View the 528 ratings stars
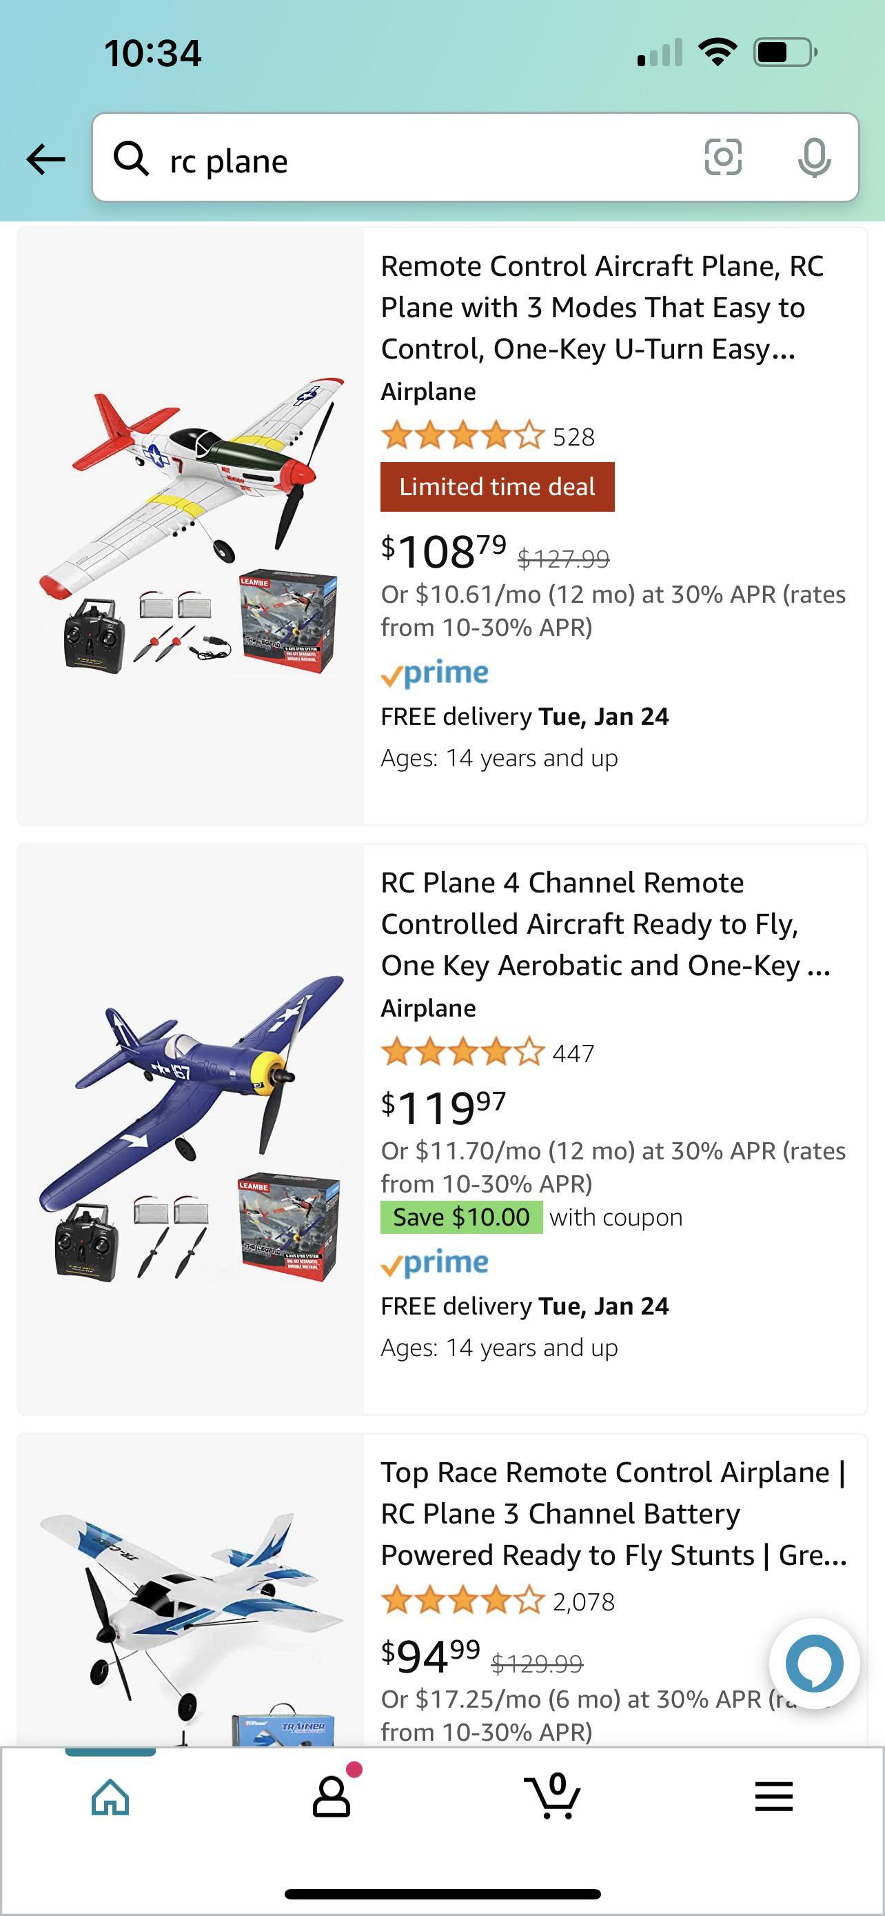Viewport: 885px width, 1916px height. point(462,436)
